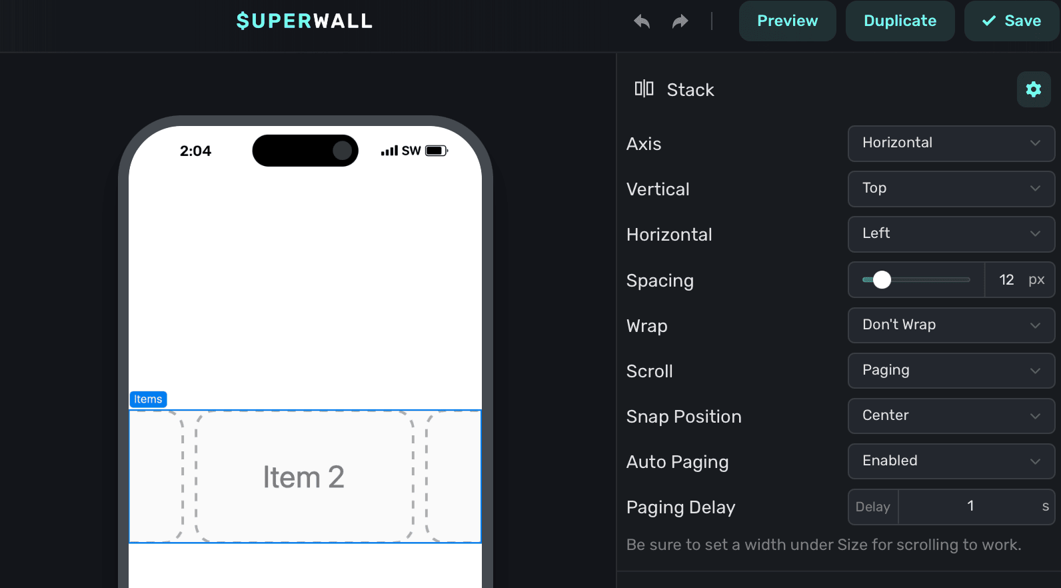Click the undo arrow icon
Screen dimensions: 1061x588
click(642, 21)
